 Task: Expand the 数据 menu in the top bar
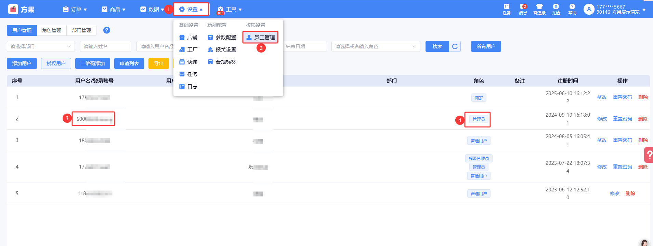point(152,10)
